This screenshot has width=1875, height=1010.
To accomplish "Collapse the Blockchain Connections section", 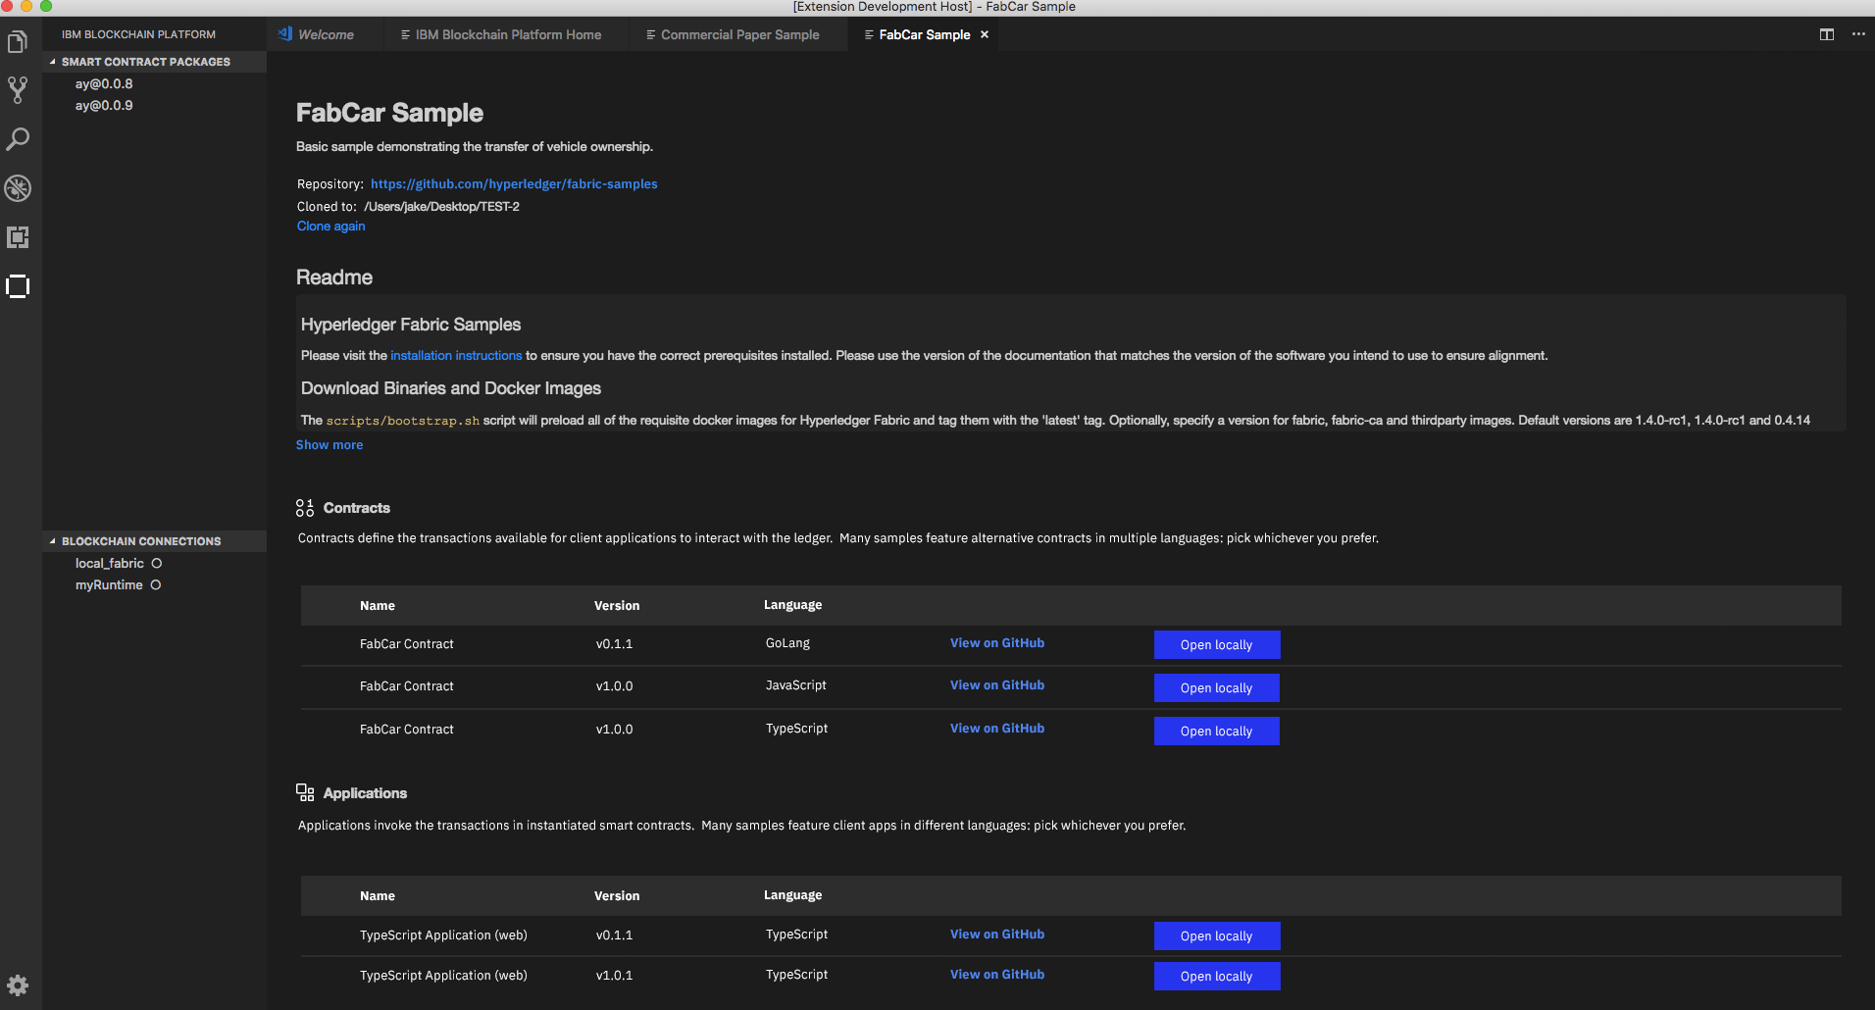I will click(x=52, y=540).
